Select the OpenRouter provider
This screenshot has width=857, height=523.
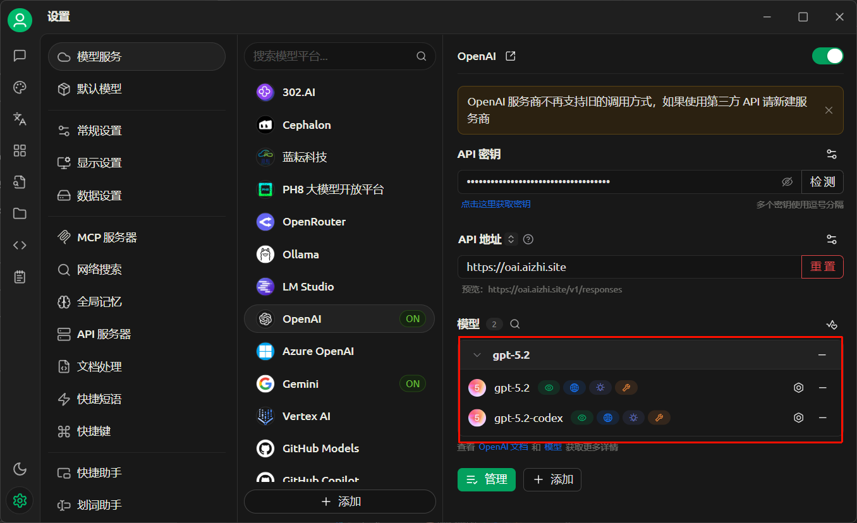click(x=339, y=222)
